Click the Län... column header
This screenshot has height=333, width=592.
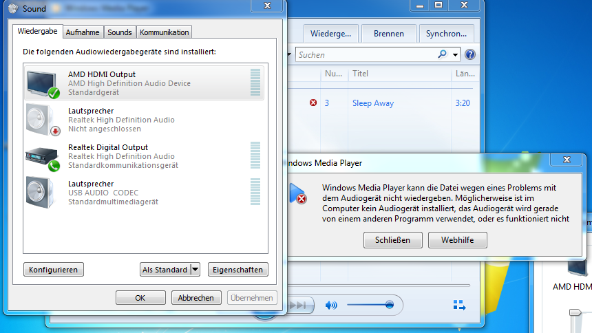[465, 74]
